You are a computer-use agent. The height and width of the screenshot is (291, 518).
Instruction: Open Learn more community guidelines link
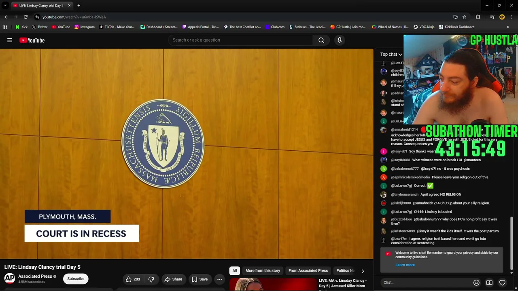tap(405, 265)
